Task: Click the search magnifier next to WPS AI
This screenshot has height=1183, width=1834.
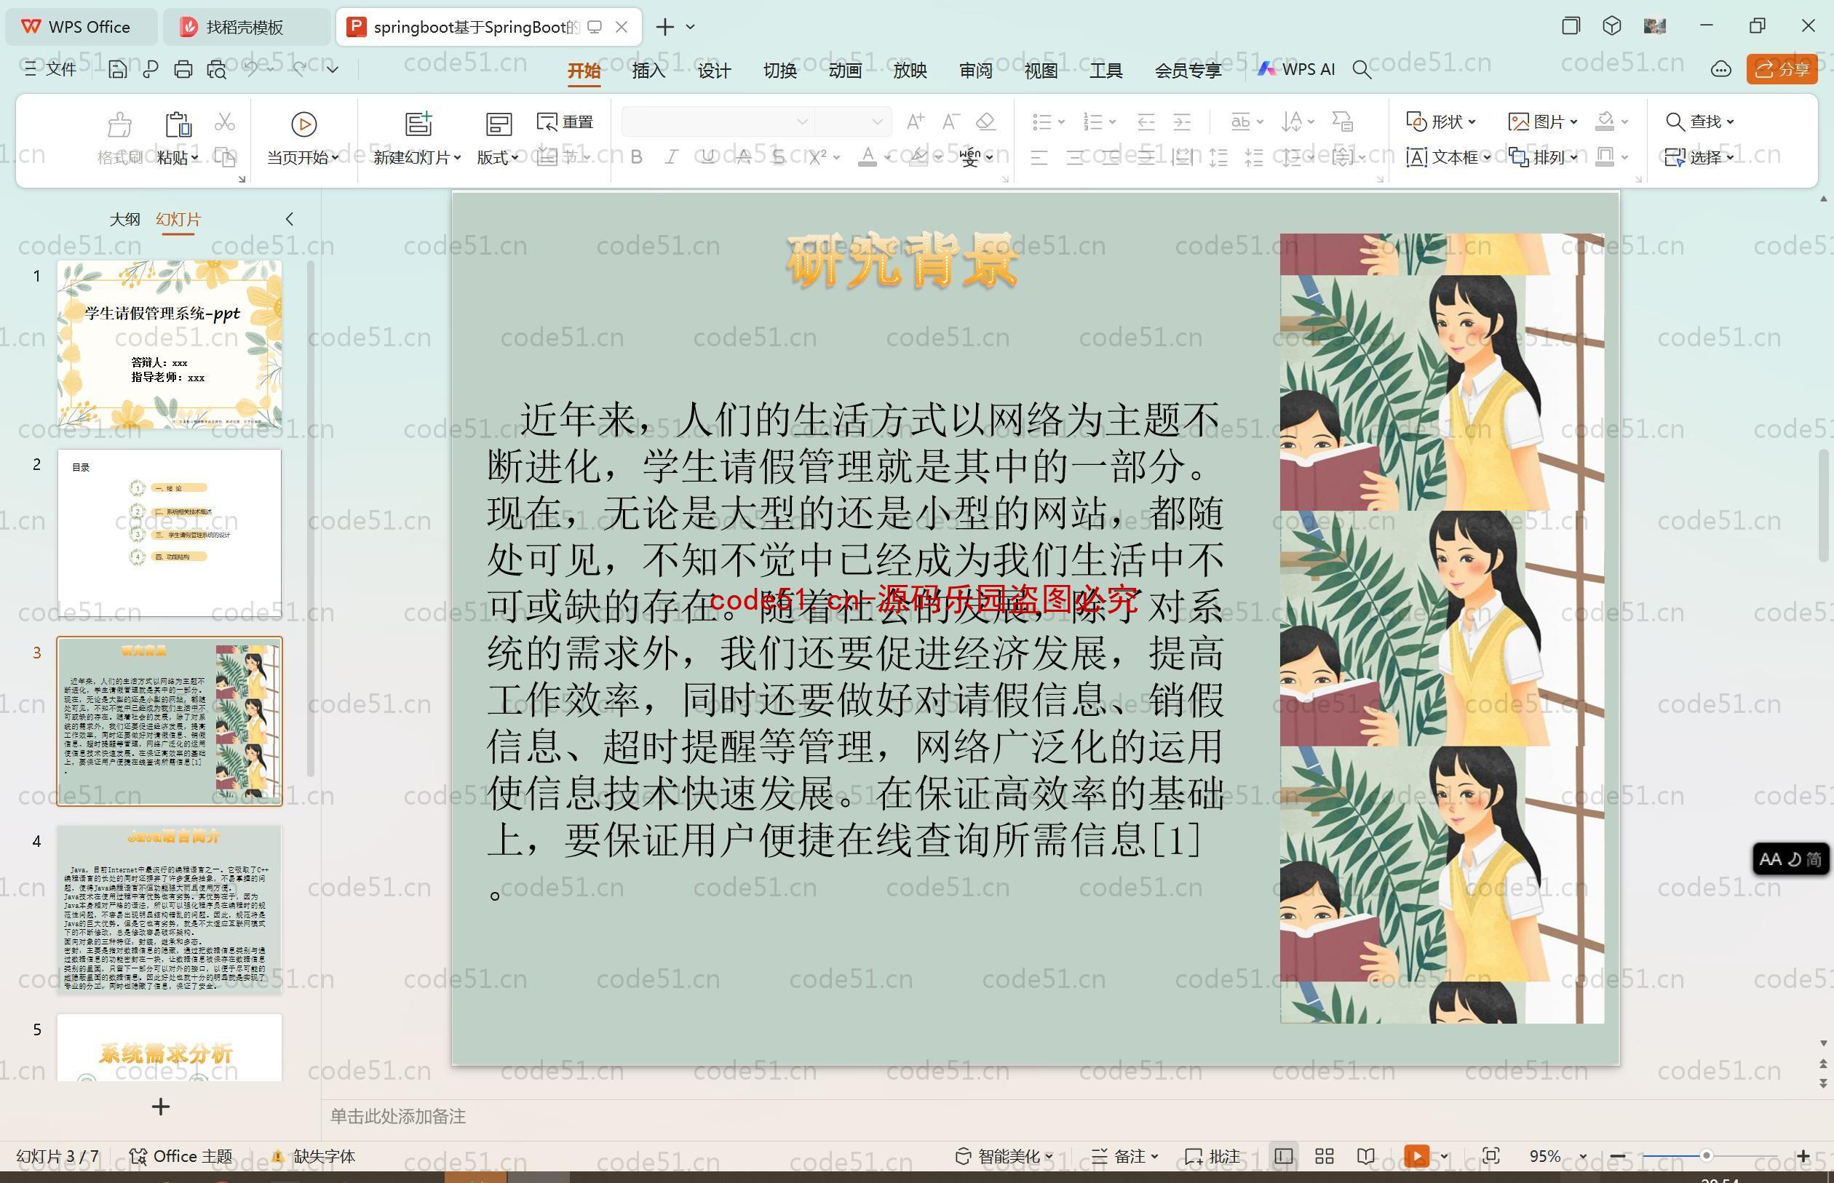Action: 1362,70
